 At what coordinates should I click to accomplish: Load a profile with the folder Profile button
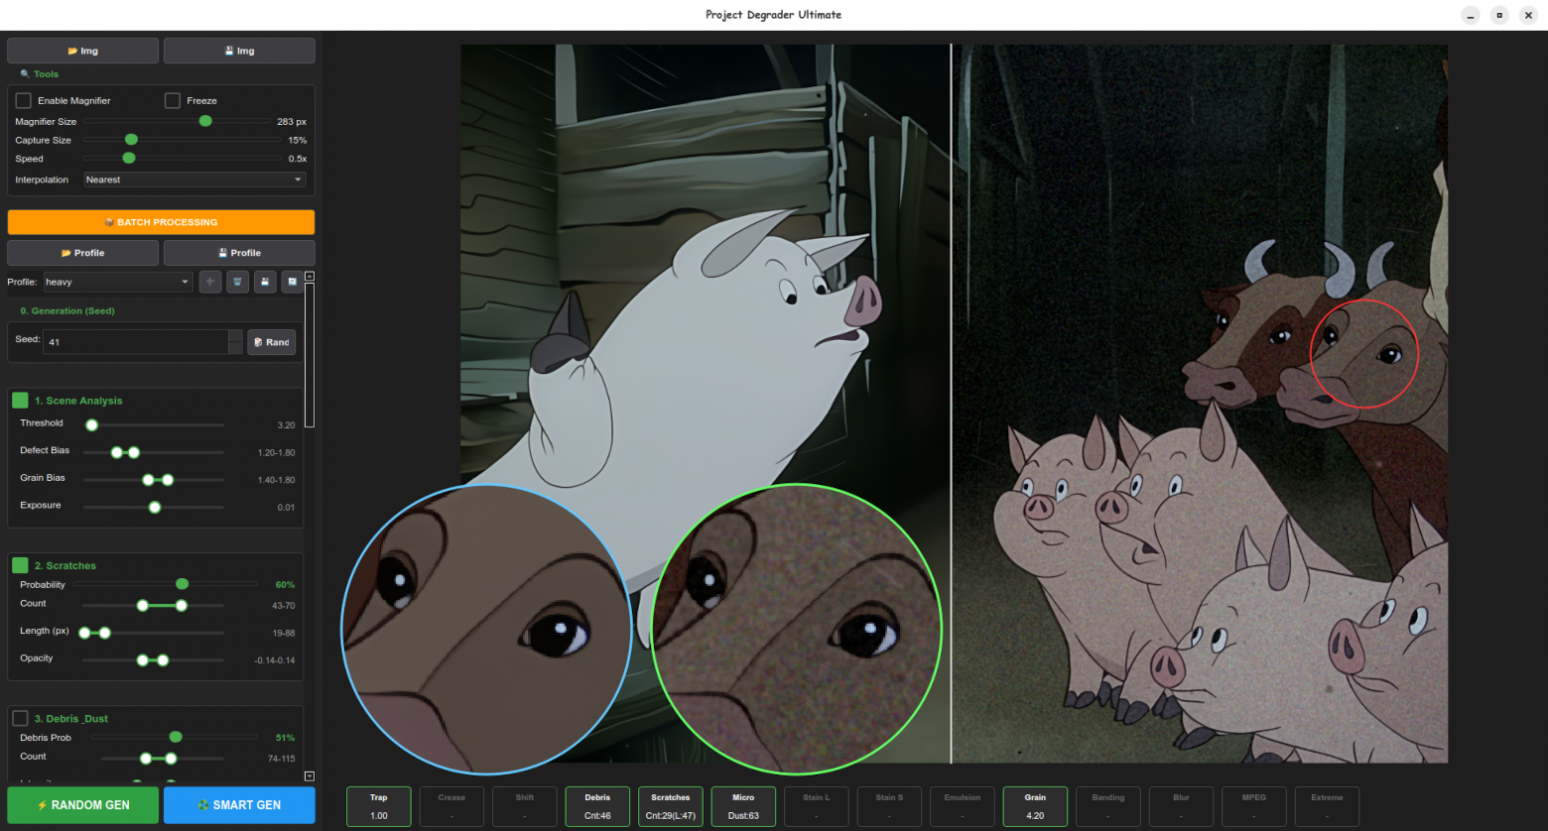83,253
